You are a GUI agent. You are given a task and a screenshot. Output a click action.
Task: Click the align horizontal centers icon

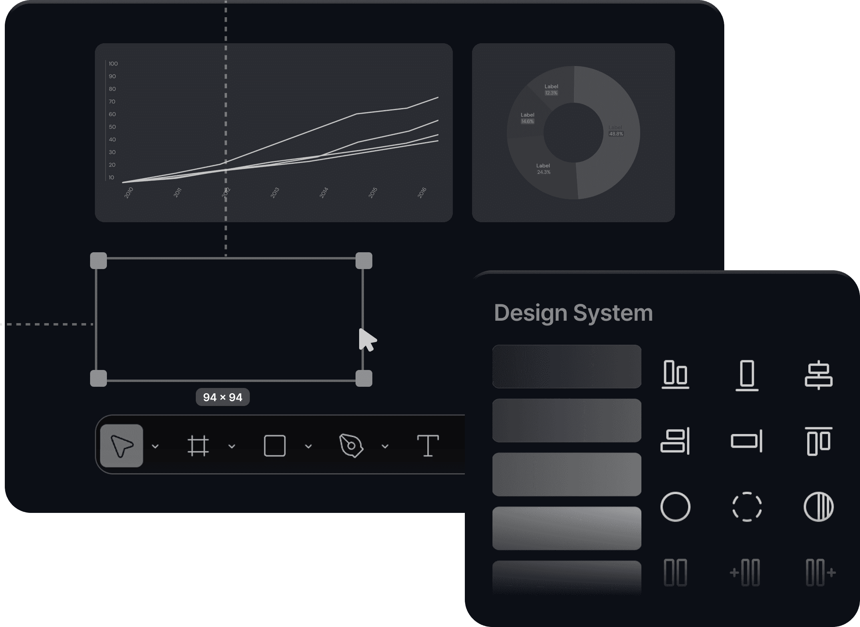click(818, 375)
